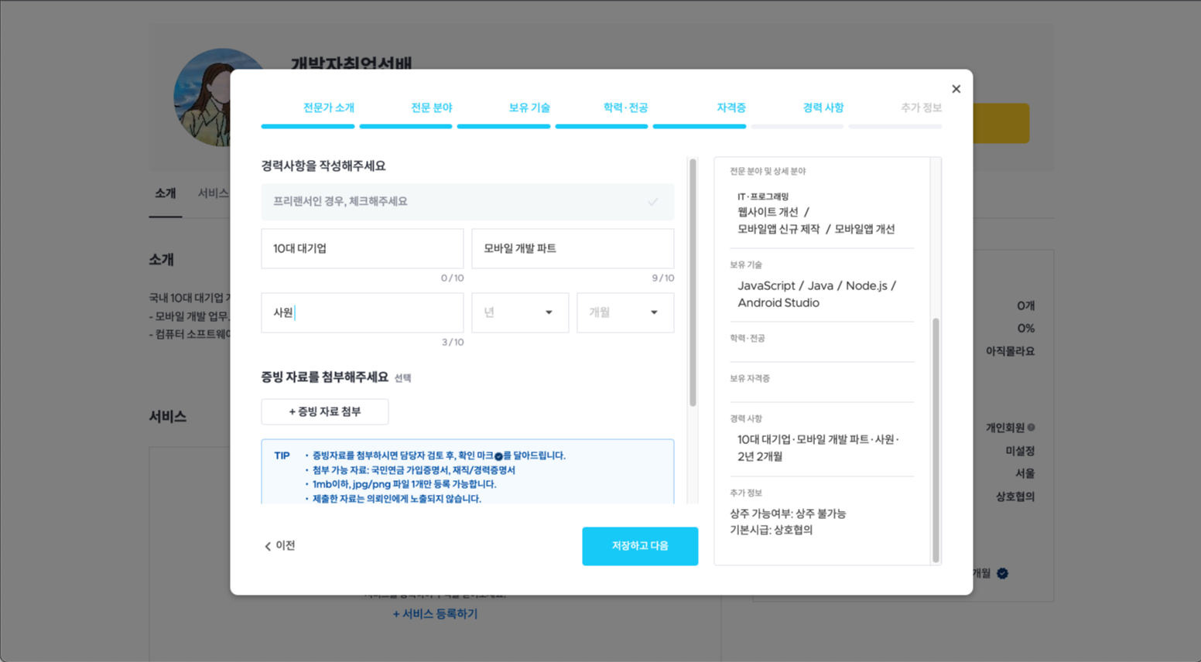Viewport: 1201px width, 662px height.
Task: Check the freelancer checkmark icon
Action: tap(652, 202)
